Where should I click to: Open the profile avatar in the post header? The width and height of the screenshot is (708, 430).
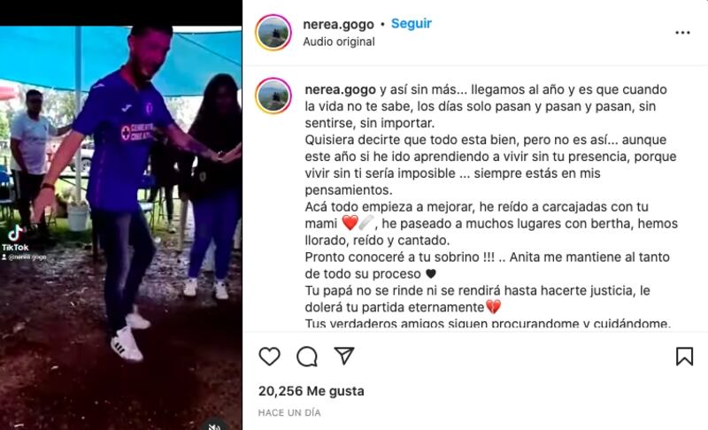click(x=273, y=33)
